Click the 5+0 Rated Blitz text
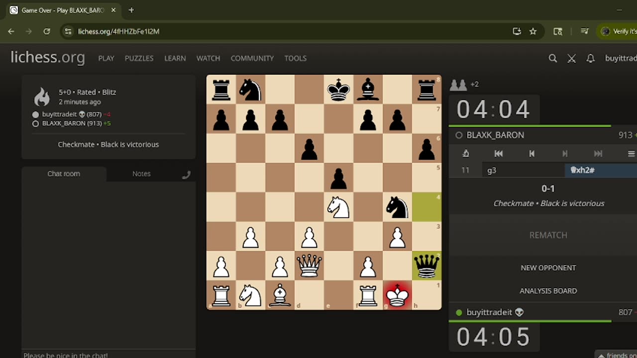Image resolution: width=637 pixels, height=358 pixels. click(x=87, y=92)
